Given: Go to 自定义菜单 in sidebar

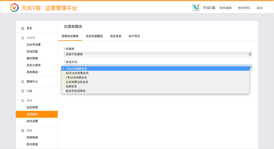Looking at the screenshot, I should pyautogui.click(x=34, y=65).
